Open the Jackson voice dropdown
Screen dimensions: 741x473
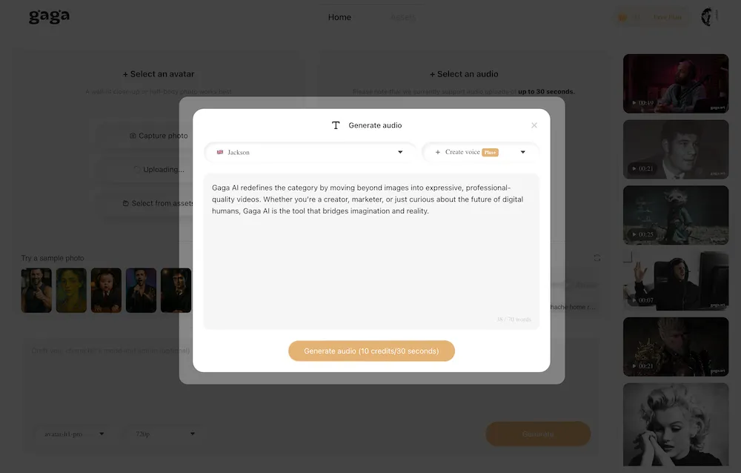point(310,152)
